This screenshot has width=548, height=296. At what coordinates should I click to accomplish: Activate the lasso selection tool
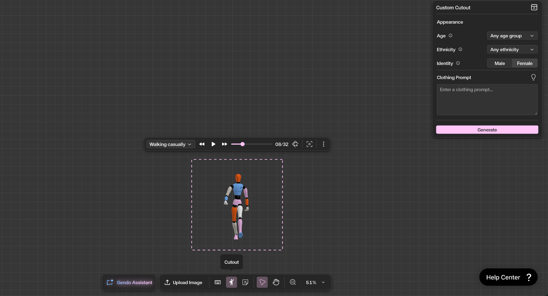(262, 283)
